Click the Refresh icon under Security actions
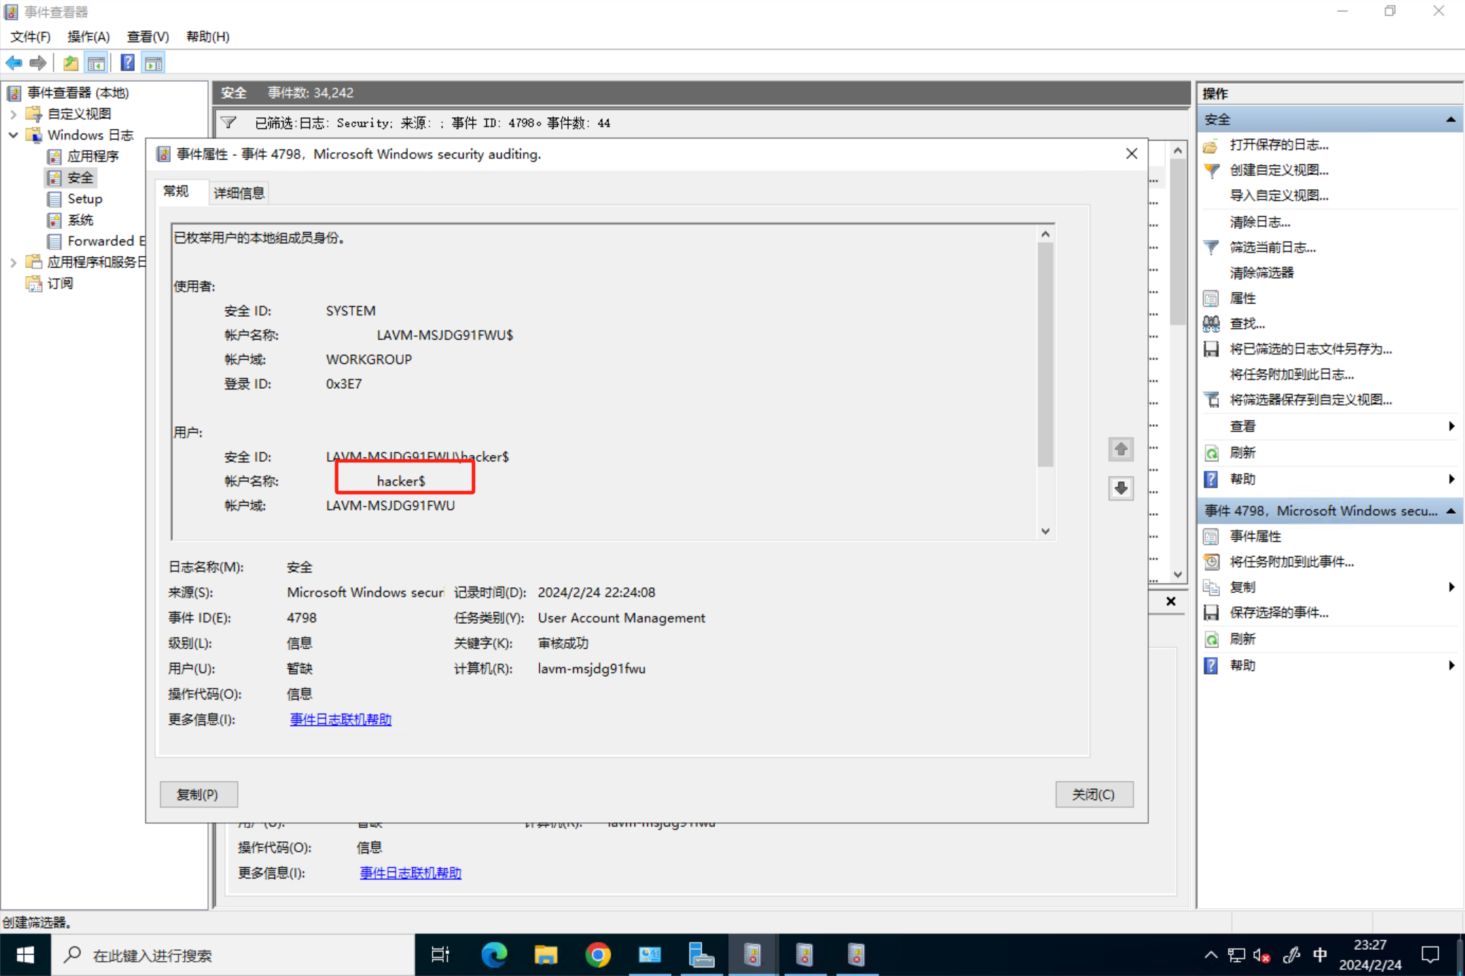The width and height of the screenshot is (1465, 976). (x=1211, y=452)
